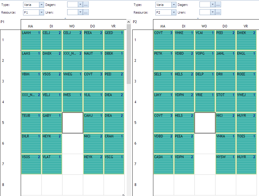Select the VRIE cell in P2 grid
259x196 pixels.
click(x=205, y=102)
